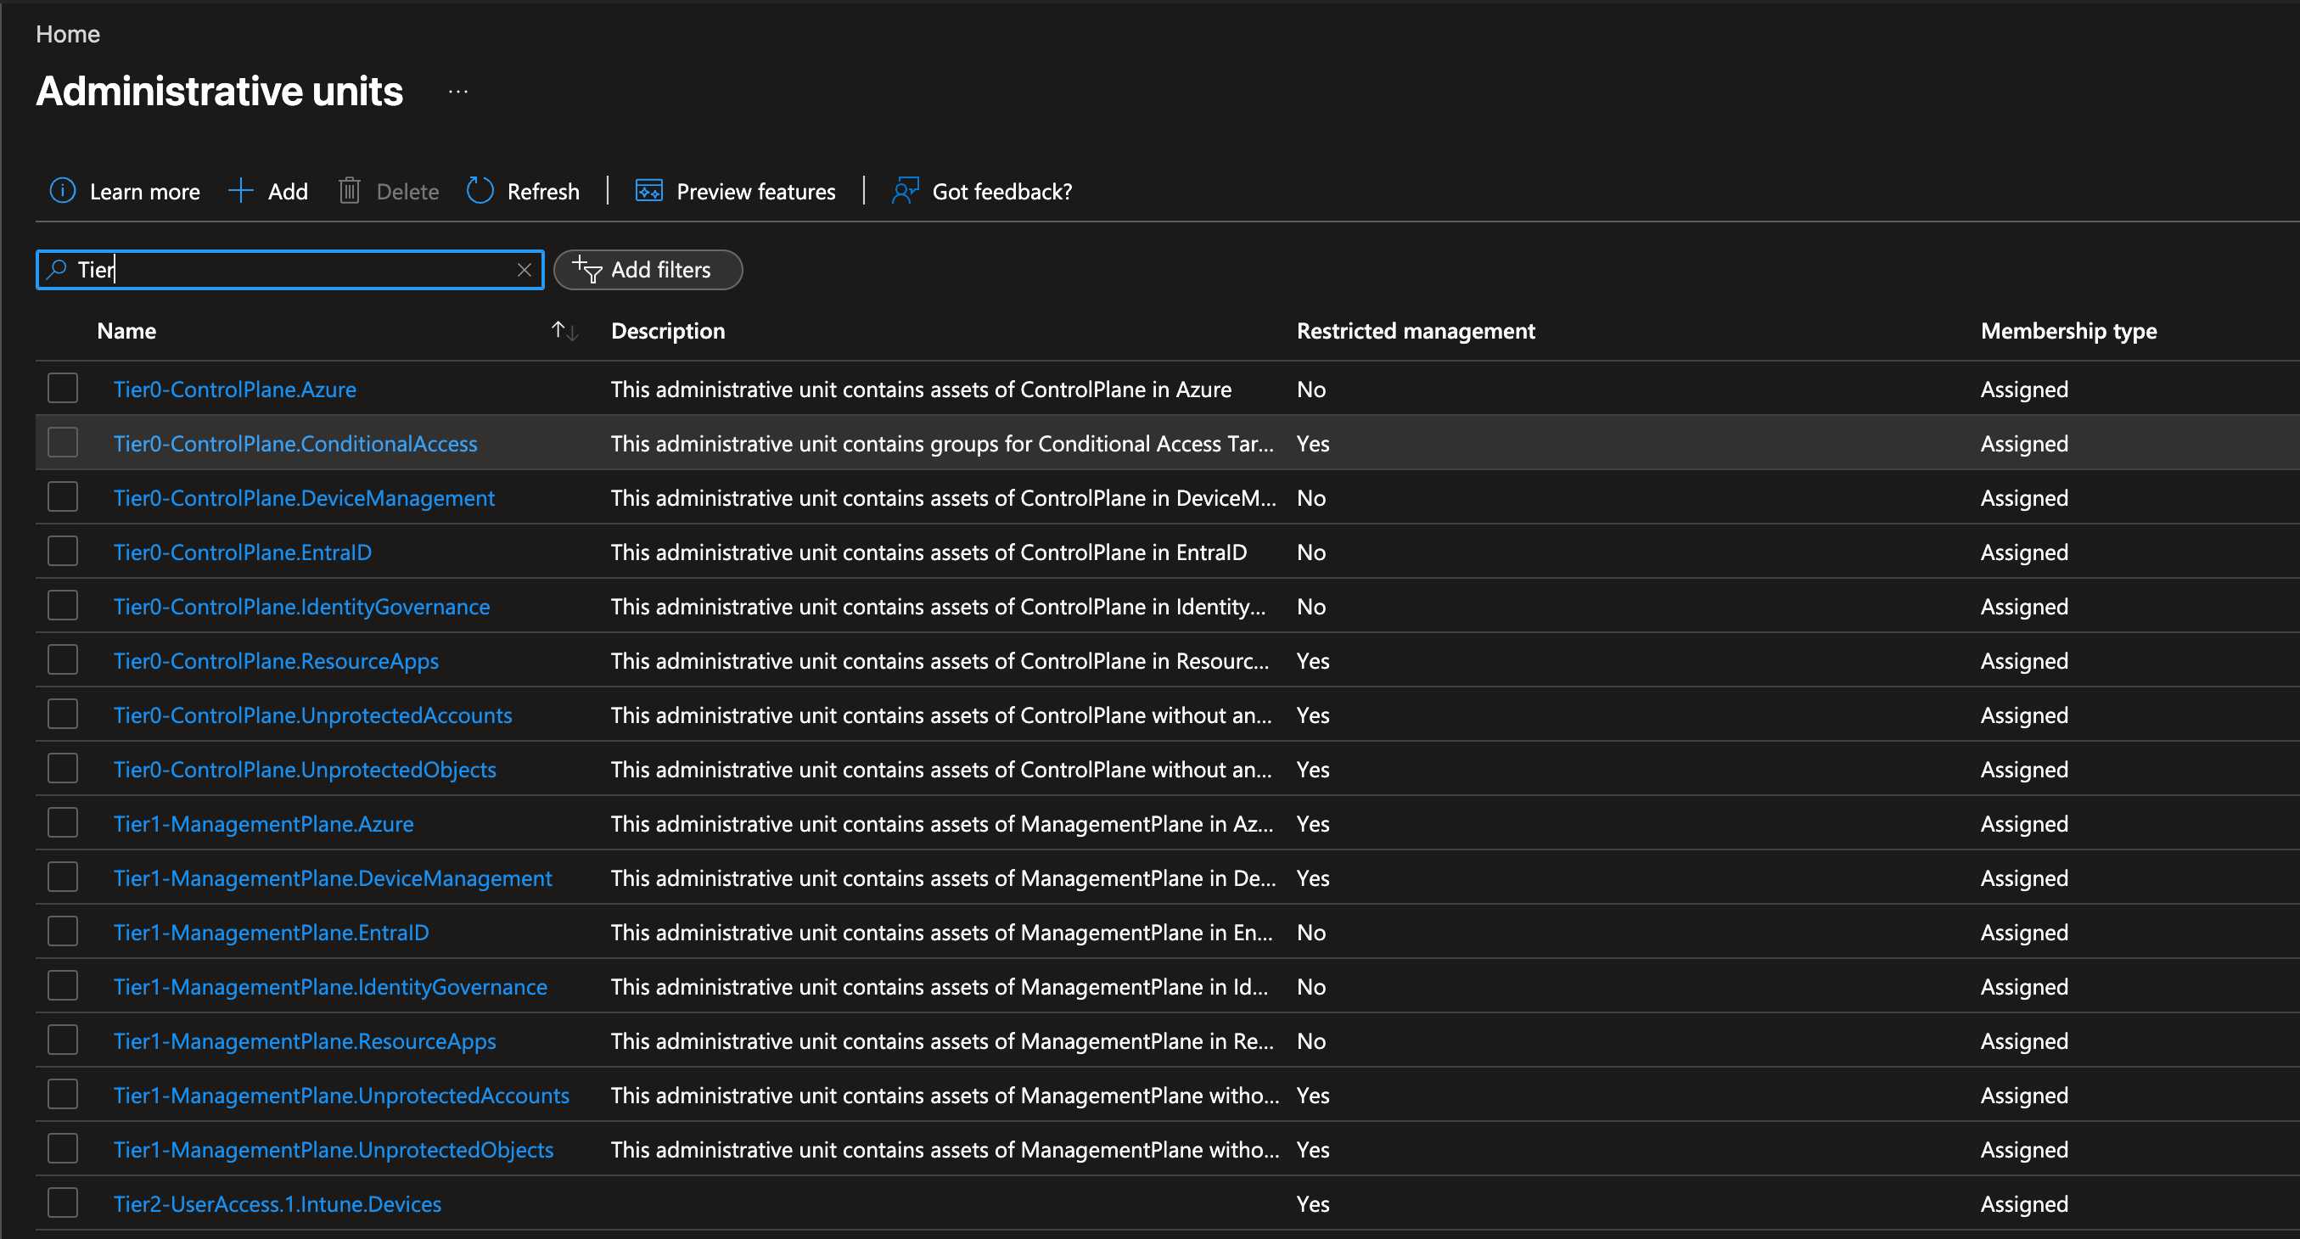The width and height of the screenshot is (2300, 1239).
Task: Clear the search box with X
Action: [525, 270]
